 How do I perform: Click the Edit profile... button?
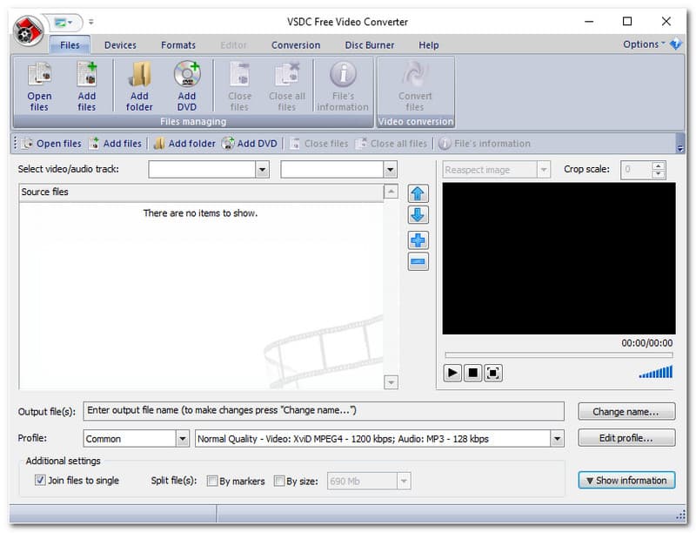pos(626,438)
